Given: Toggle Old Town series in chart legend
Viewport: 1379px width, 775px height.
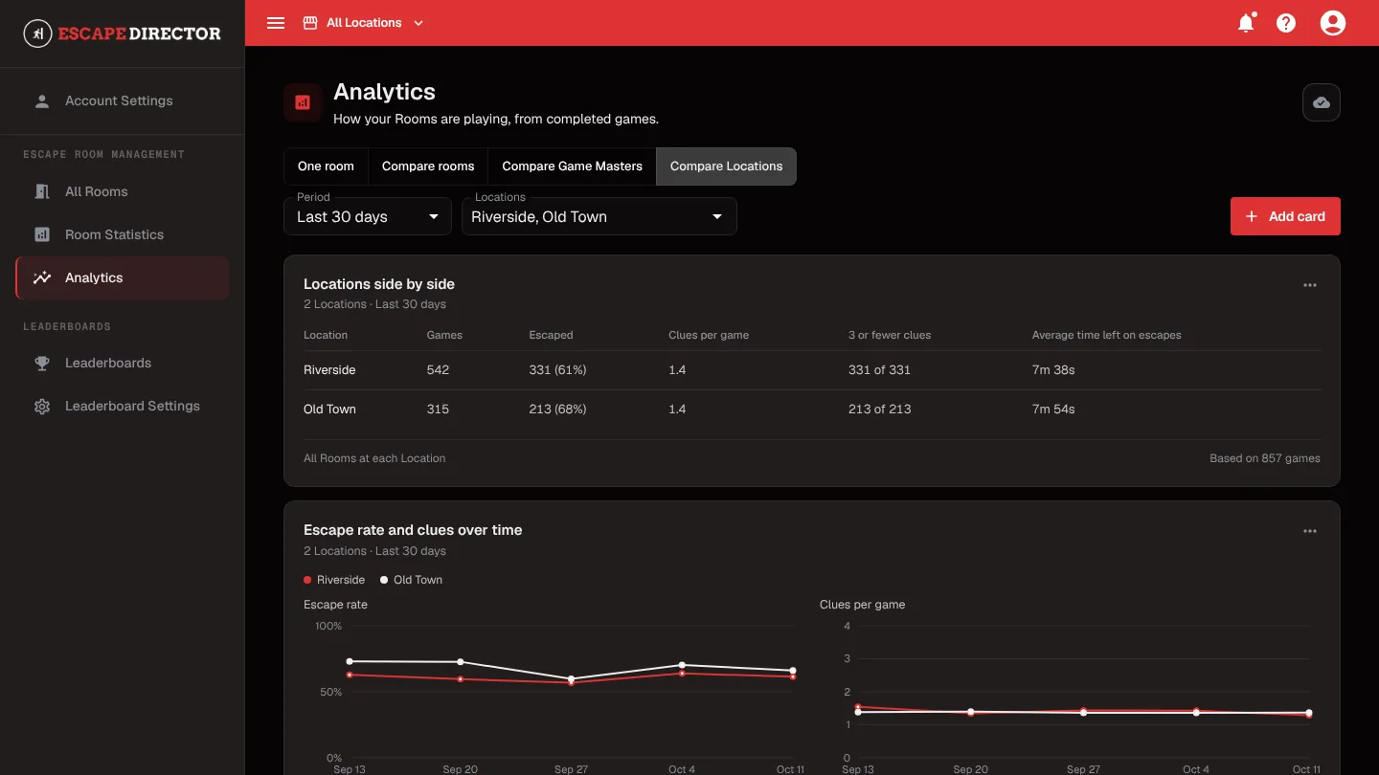Looking at the screenshot, I should click(411, 580).
